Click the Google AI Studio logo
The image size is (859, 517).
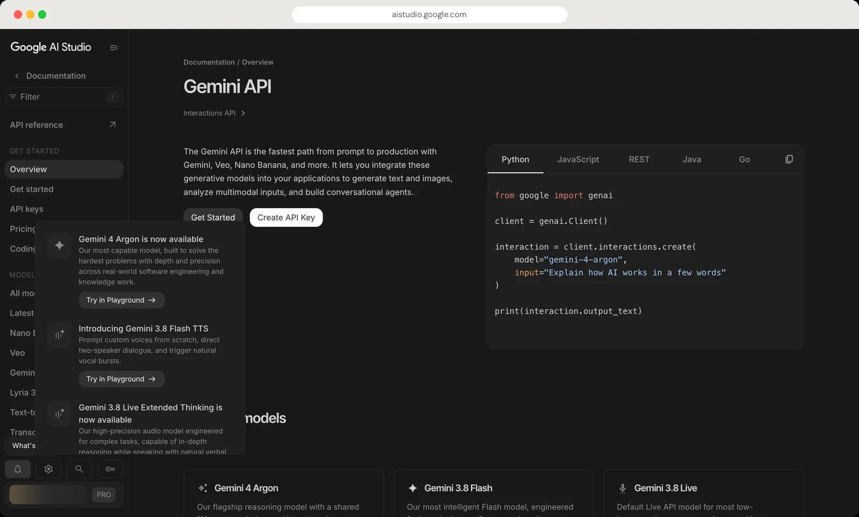click(x=51, y=47)
